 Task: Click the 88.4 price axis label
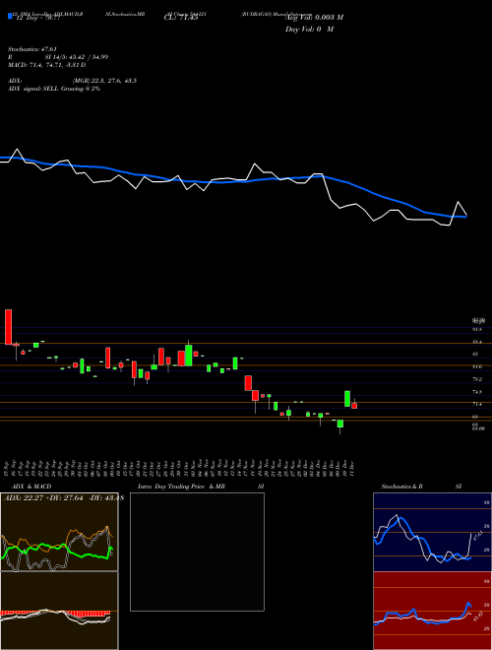click(x=477, y=342)
